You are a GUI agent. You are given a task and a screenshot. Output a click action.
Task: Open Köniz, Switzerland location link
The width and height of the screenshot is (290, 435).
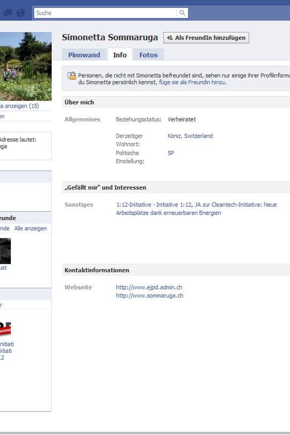click(x=190, y=136)
